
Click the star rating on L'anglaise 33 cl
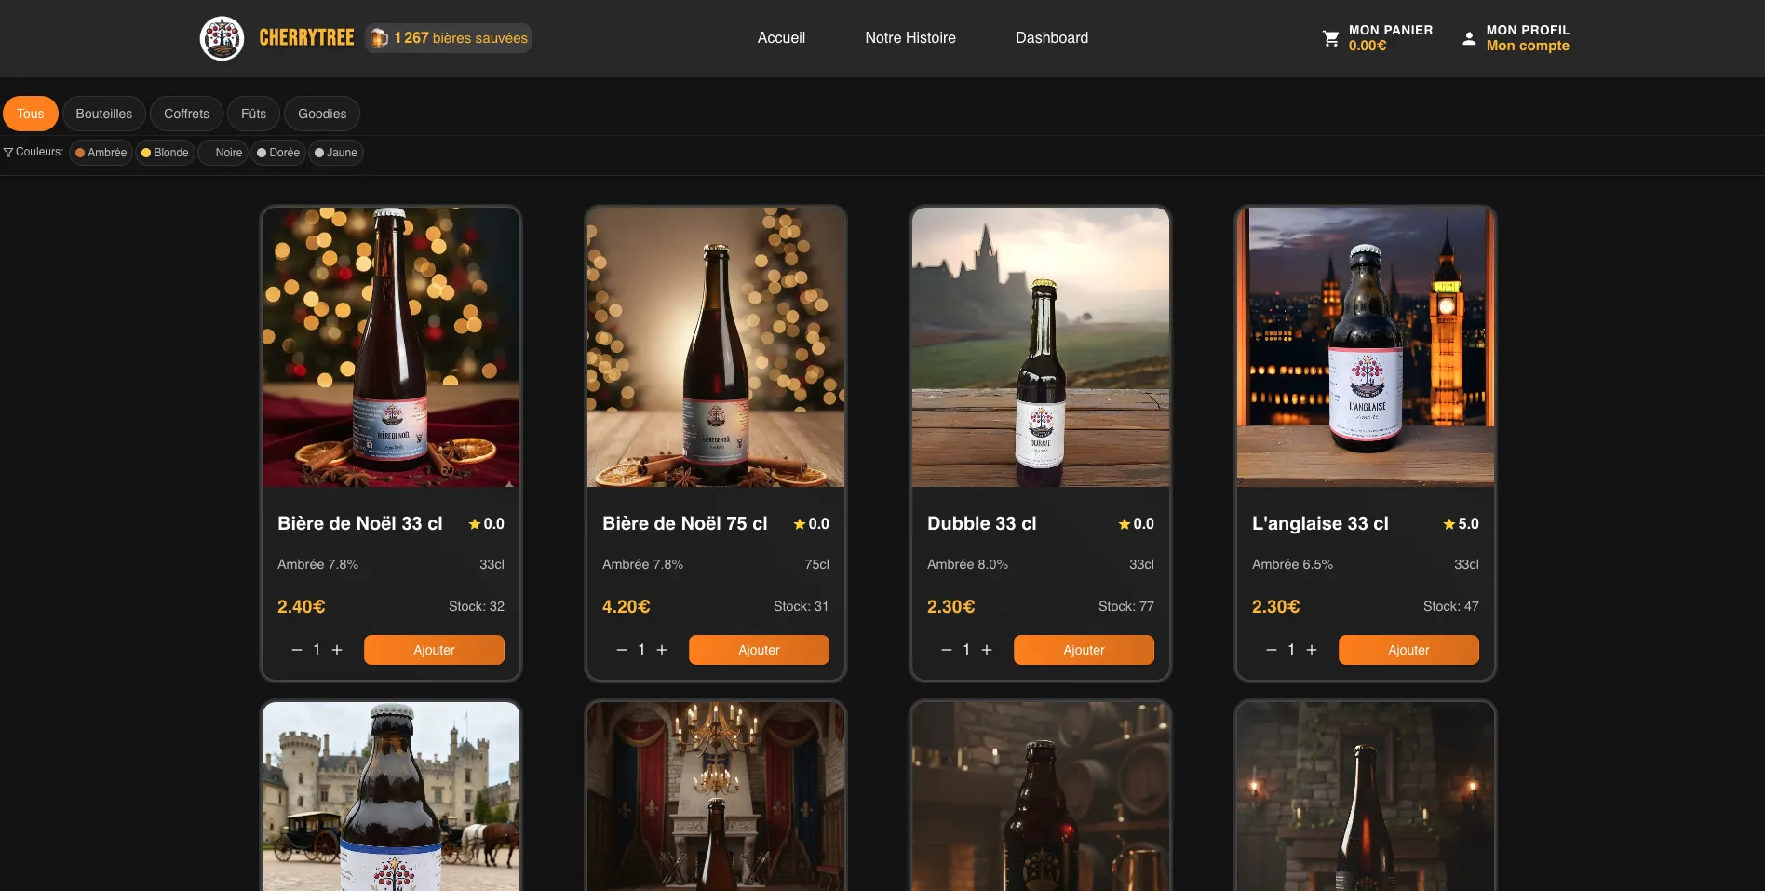pyautogui.click(x=1460, y=524)
